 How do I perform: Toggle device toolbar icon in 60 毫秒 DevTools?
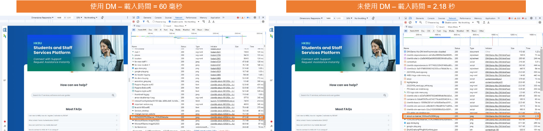click(138, 18)
